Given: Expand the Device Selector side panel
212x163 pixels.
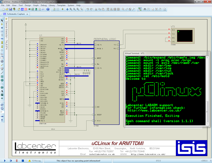Looking at the screenshot, I should point(6,34).
